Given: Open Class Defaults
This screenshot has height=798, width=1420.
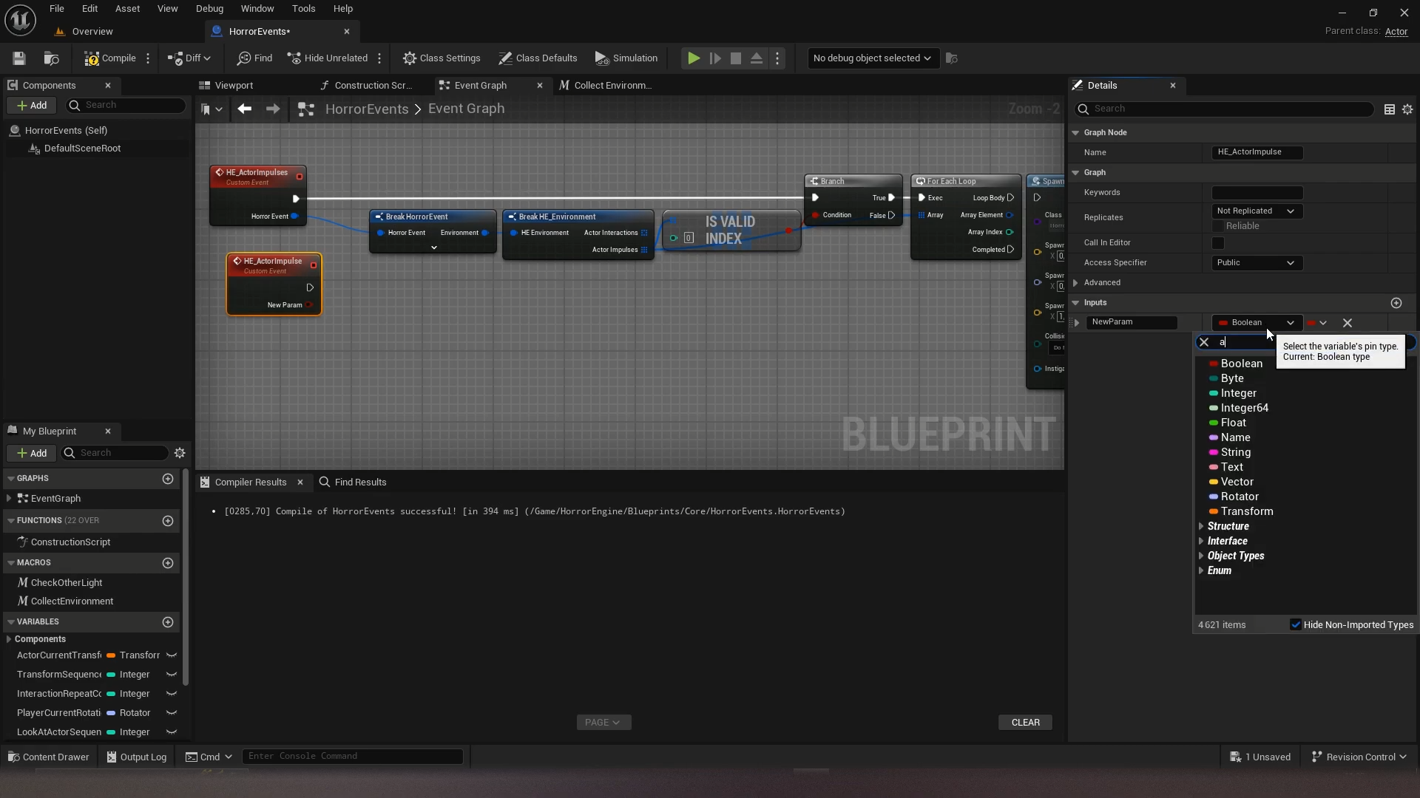Looking at the screenshot, I should [x=538, y=58].
